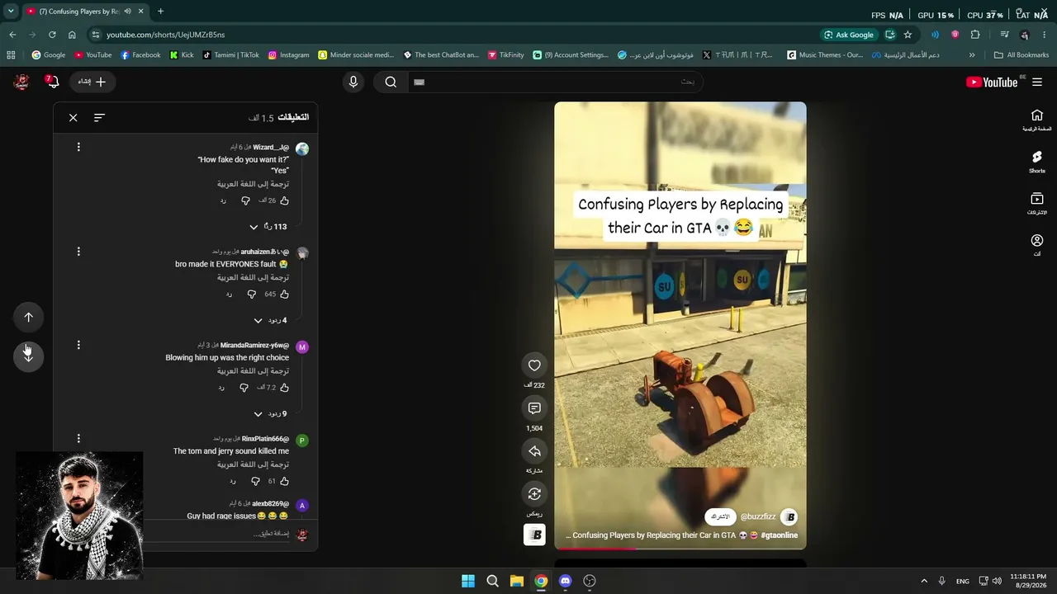
Task: Select Shorts in the YouTube sidebar
Action: (x=1037, y=162)
